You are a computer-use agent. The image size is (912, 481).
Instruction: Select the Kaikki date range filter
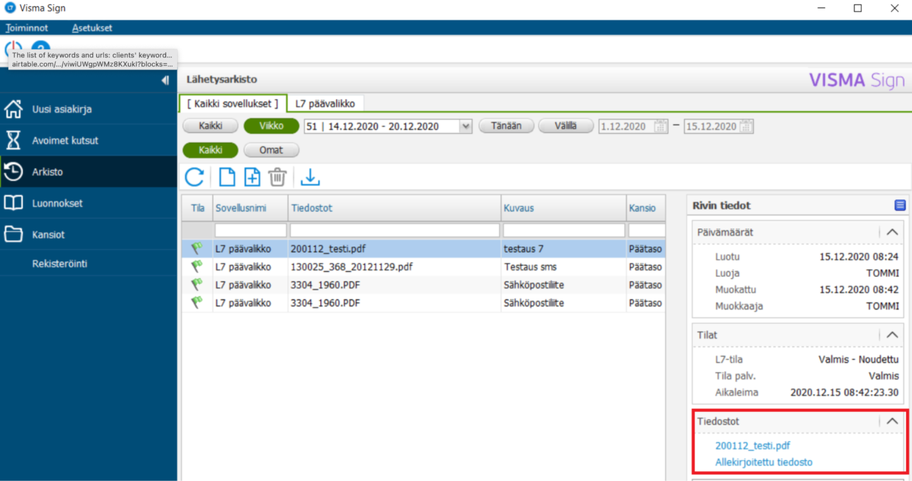click(x=210, y=126)
